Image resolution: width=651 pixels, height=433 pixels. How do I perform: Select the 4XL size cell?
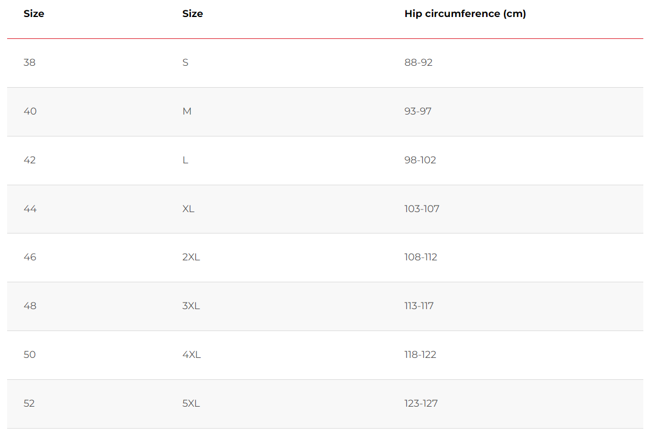point(191,355)
